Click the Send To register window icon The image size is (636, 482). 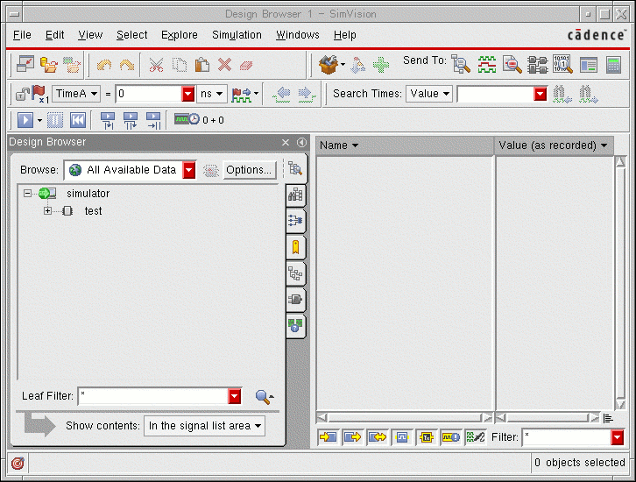tap(588, 65)
